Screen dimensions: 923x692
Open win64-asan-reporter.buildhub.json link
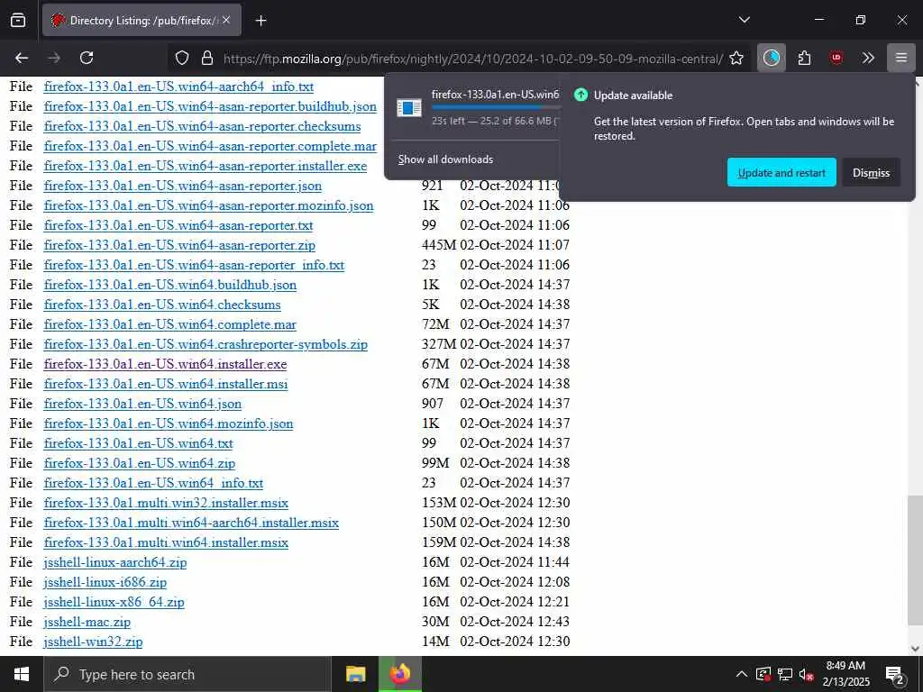pos(210,106)
